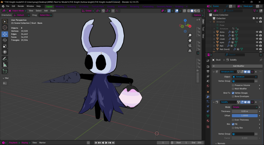Select the Scale tool
Viewport: 264px width, 145px height.
click(5, 46)
